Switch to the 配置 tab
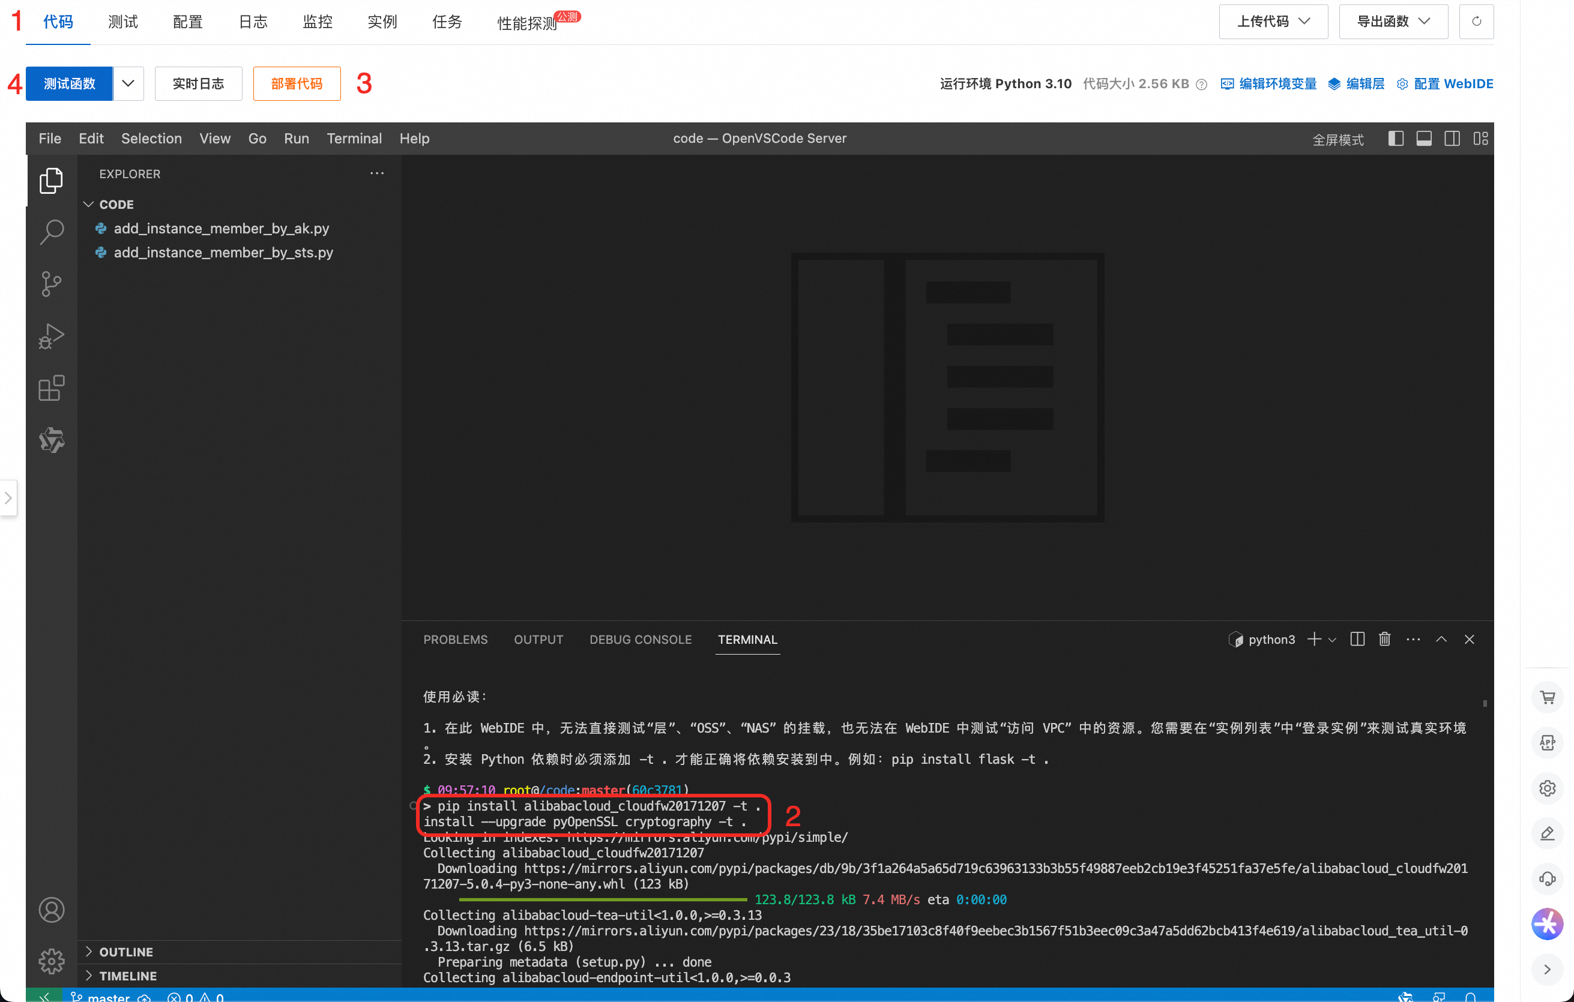This screenshot has width=1574, height=1002. click(x=188, y=22)
